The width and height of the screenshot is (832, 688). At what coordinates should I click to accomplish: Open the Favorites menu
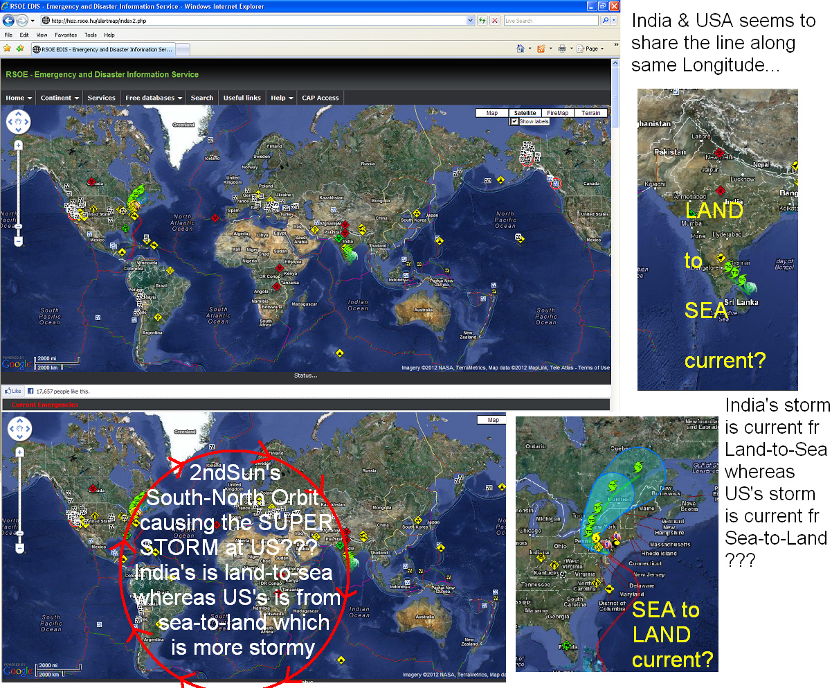(x=66, y=35)
